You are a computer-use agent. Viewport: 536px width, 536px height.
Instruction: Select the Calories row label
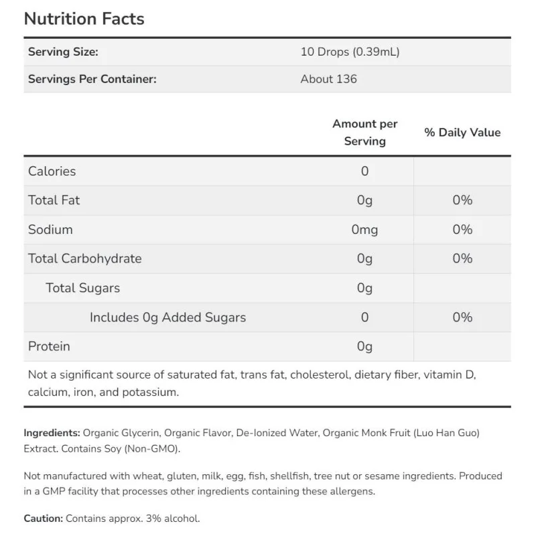[52, 171]
